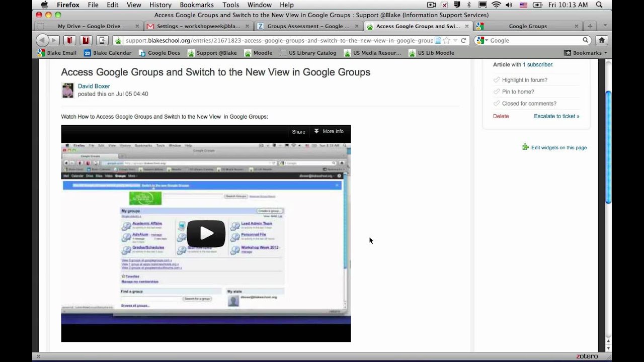The image size is (644, 362).
Task: Open US Lib Moodle bookmark
Action: pos(431,53)
